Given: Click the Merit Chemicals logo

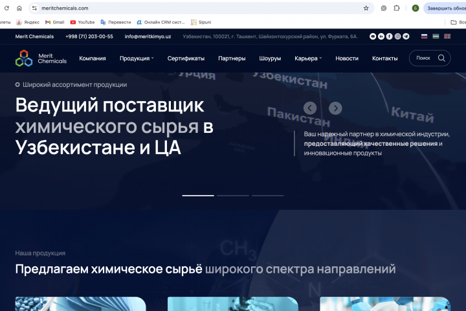Looking at the screenshot, I should pos(41,58).
